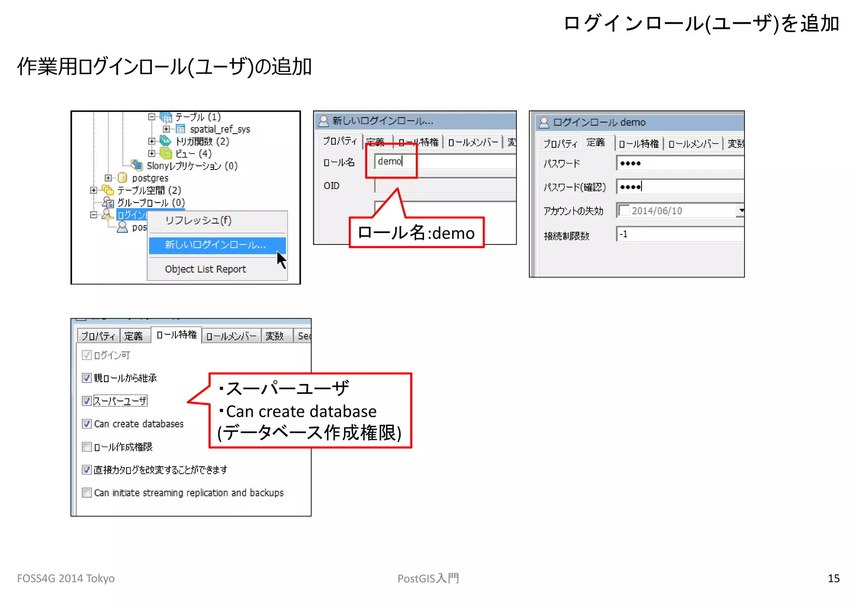This screenshot has width=857, height=606.
Task: Open ロールメンバー tab in 新しいログインロール dialog
Action: pos(473,142)
